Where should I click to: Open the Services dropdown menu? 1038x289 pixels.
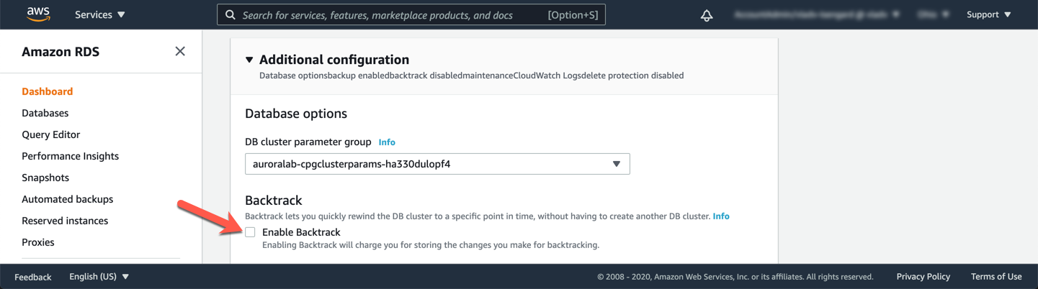(x=99, y=14)
